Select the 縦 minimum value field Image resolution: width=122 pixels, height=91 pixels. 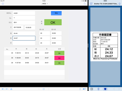coord(45,38)
